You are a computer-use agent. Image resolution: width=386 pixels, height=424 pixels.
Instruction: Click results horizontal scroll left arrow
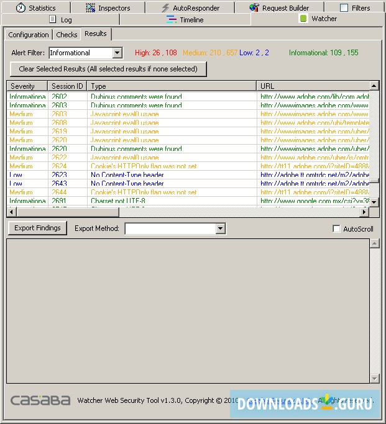(11, 212)
